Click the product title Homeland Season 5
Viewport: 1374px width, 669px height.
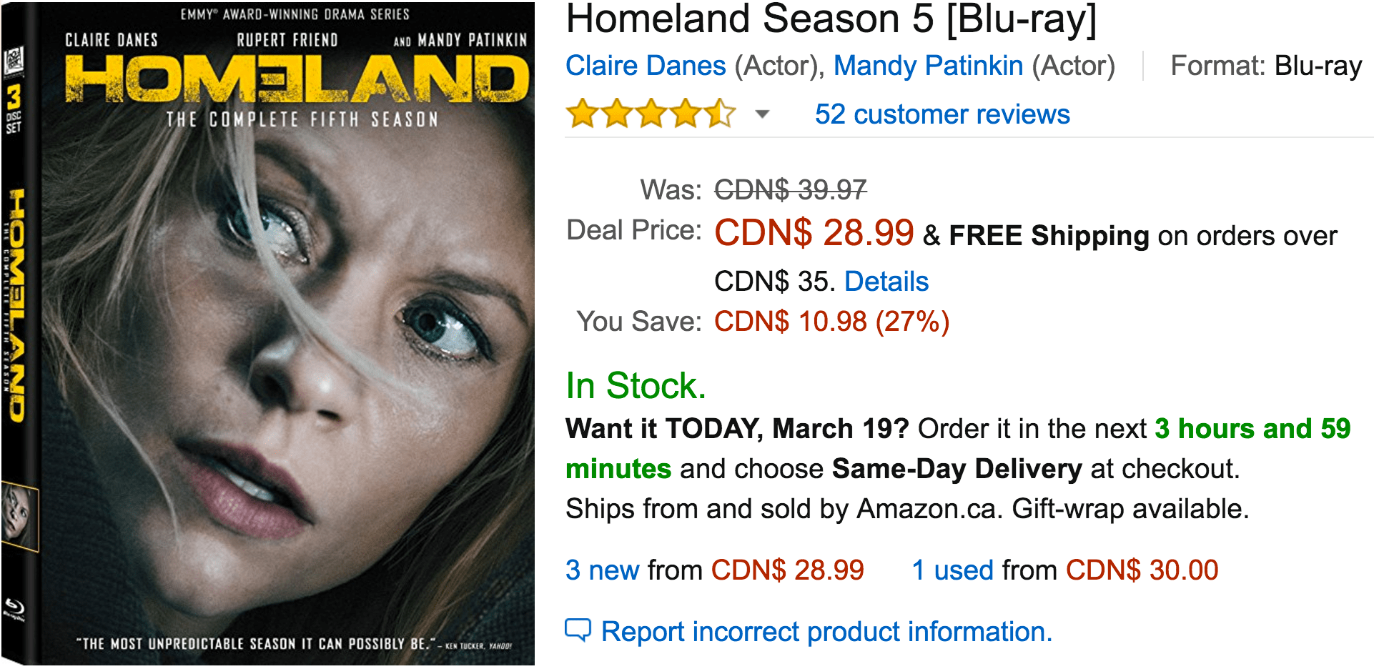[x=831, y=19]
